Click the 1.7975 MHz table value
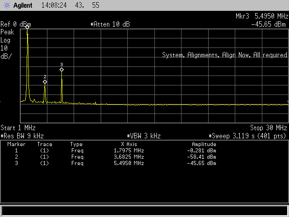The image size is (289, 217). point(129,151)
